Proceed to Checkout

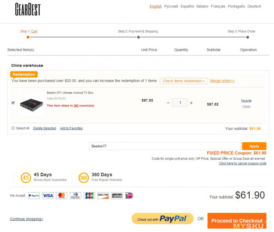237,221
